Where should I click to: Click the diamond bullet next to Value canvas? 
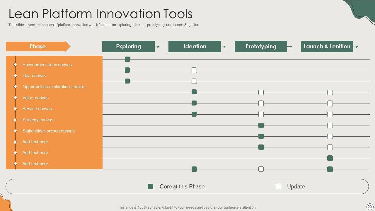(16, 98)
